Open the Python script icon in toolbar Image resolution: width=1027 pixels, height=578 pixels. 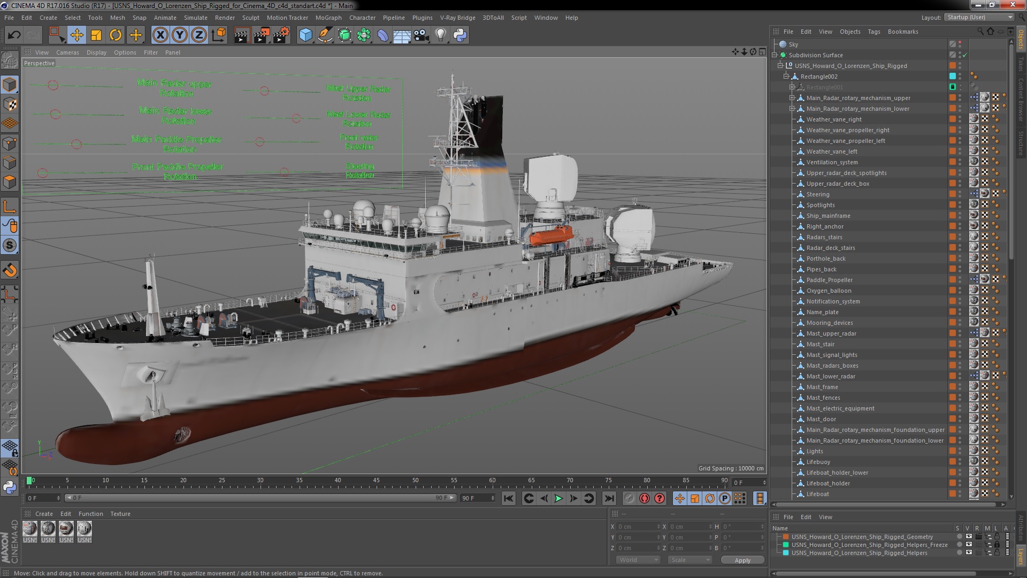460,35
